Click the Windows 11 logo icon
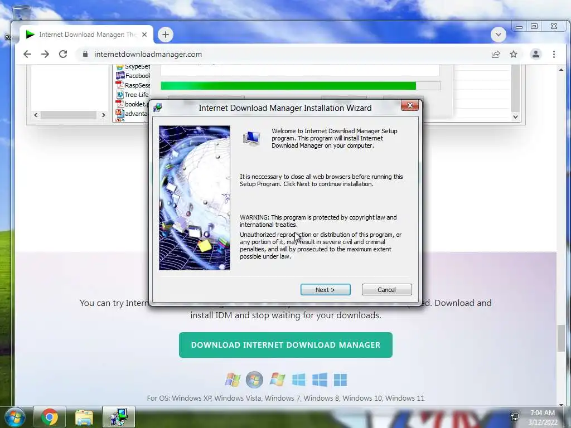 (341, 380)
